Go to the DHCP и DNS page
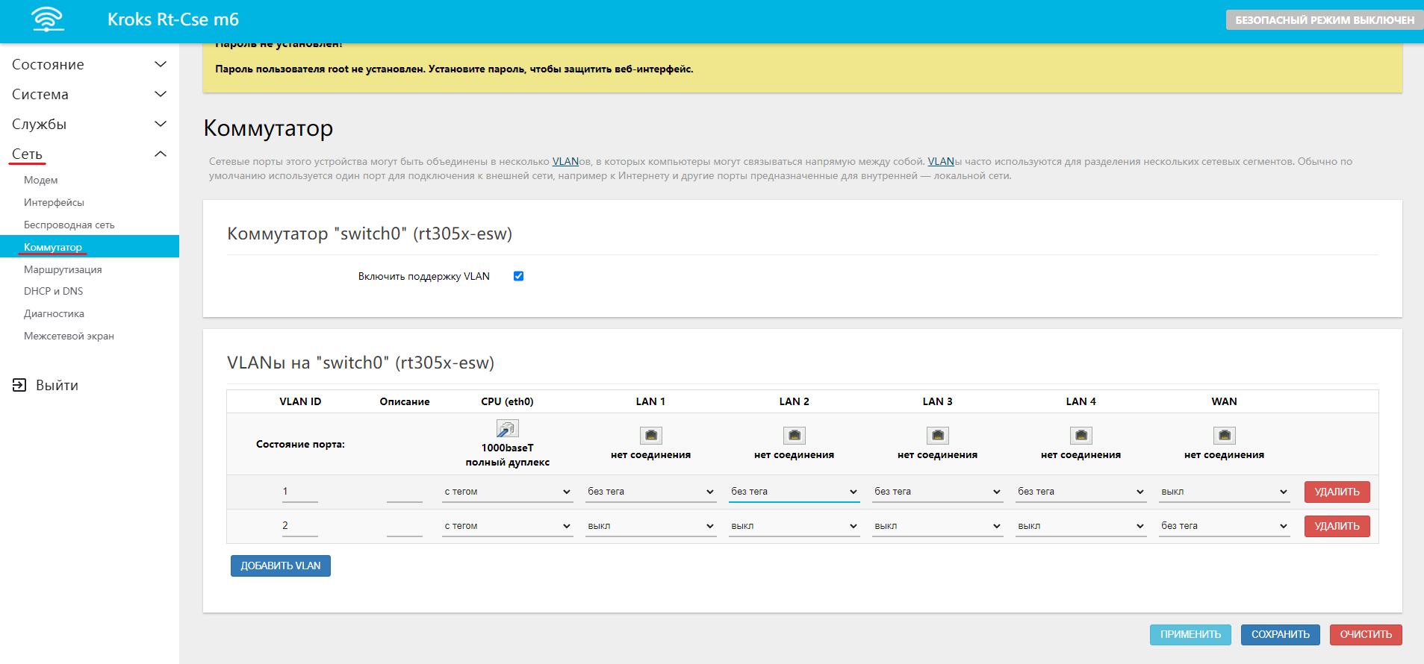 [53, 291]
